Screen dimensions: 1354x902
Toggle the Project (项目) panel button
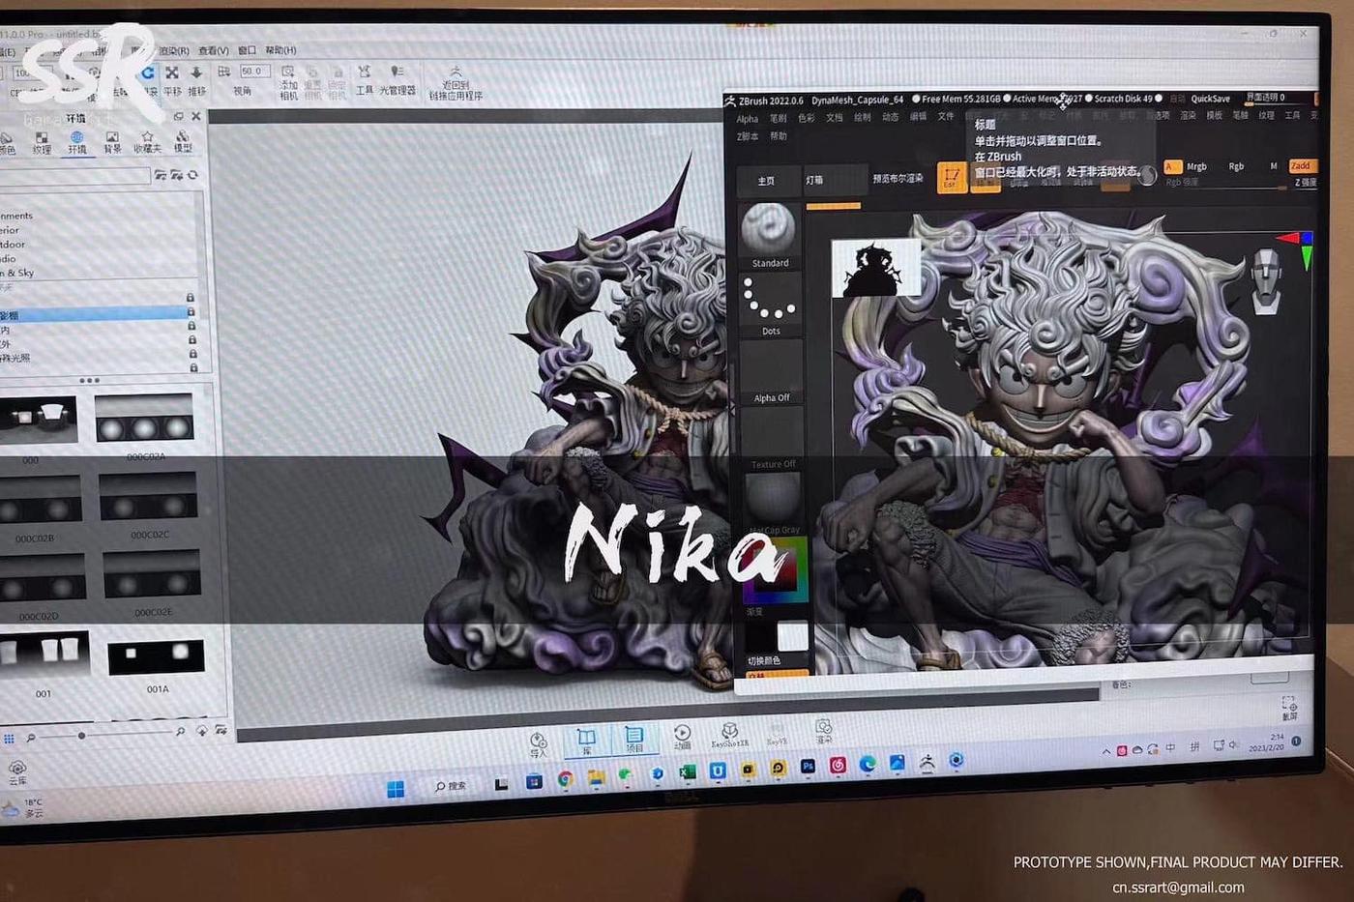point(634,740)
